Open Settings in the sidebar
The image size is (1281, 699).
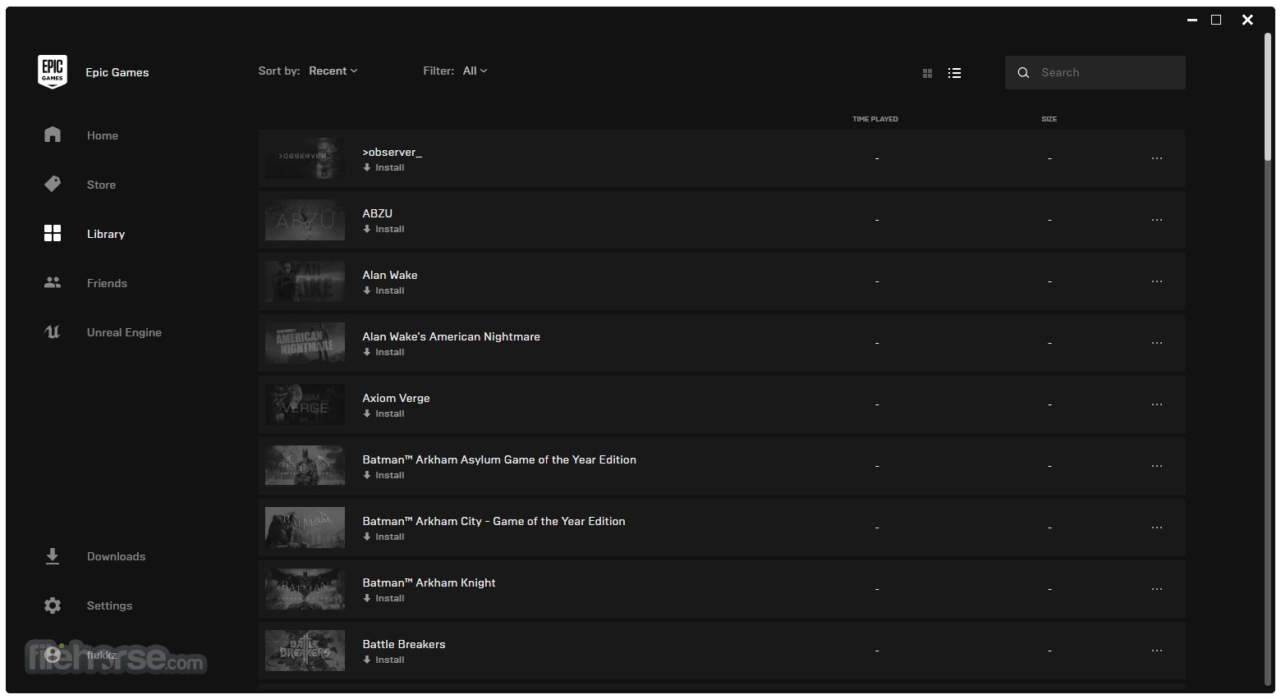click(x=109, y=605)
